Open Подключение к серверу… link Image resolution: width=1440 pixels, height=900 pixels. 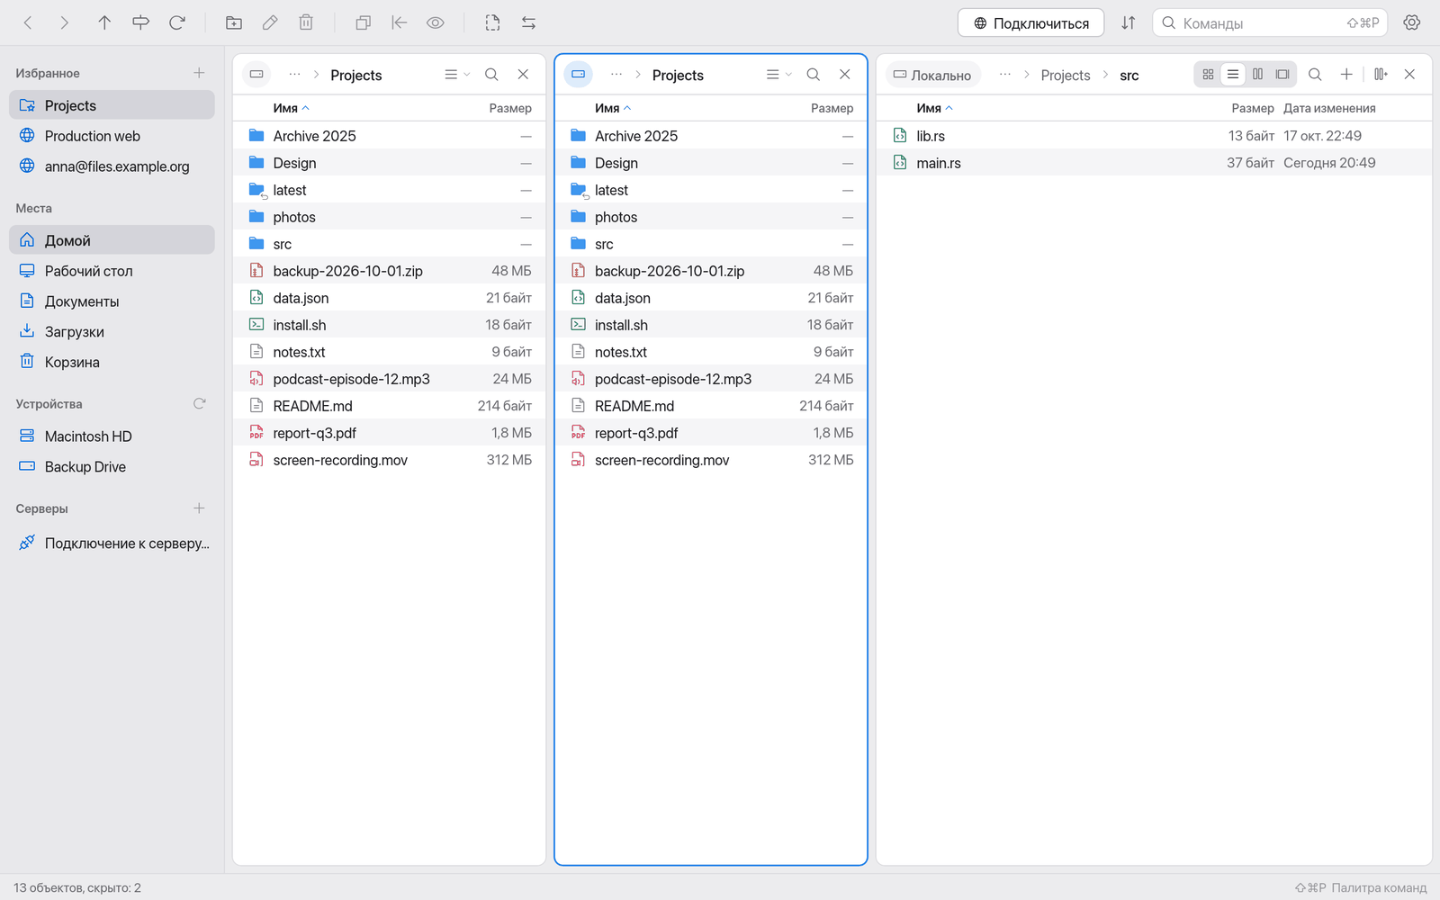[x=112, y=543]
